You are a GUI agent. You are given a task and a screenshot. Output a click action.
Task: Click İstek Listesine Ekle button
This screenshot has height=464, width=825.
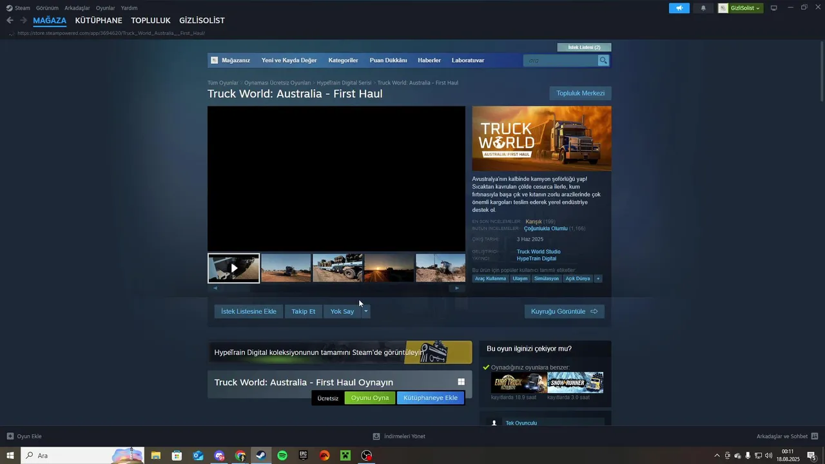click(249, 311)
